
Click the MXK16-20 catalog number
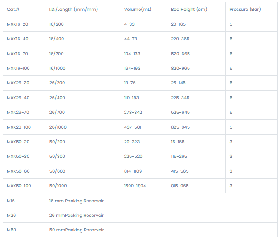tap(17, 24)
